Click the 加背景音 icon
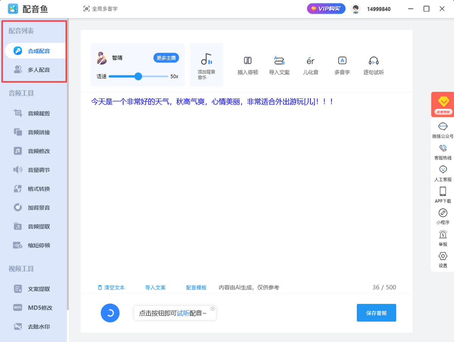Image resolution: width=454 pixels, height=342 pixels. point(18,208)
